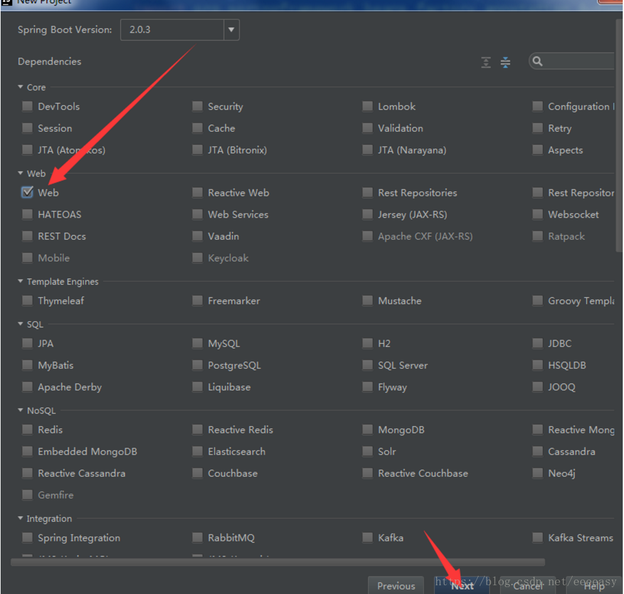
Task: Tick the Lombok checkbox
Action: point(368,106)
